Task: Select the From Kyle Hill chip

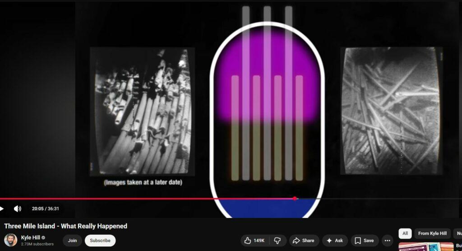Action: point(432,233)
